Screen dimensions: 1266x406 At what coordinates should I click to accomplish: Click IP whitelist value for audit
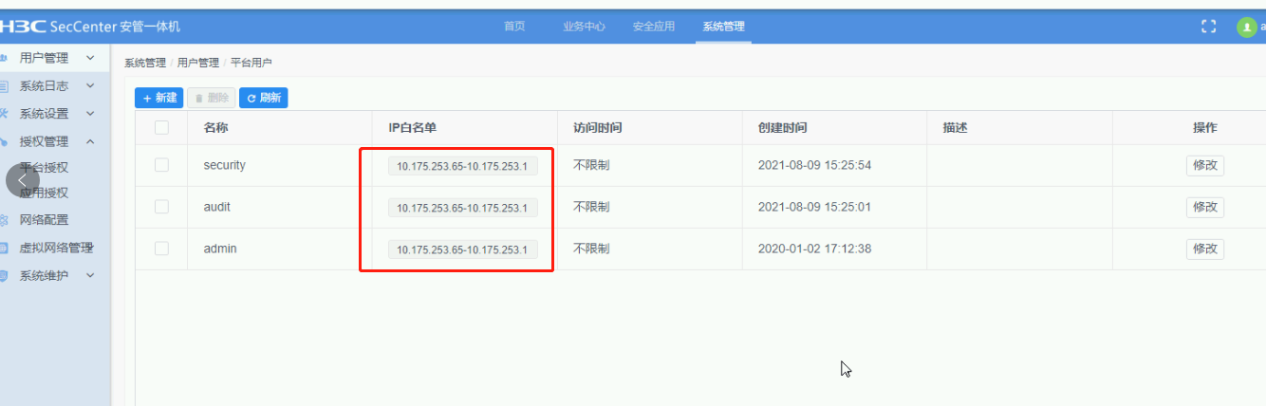[462, 208]
